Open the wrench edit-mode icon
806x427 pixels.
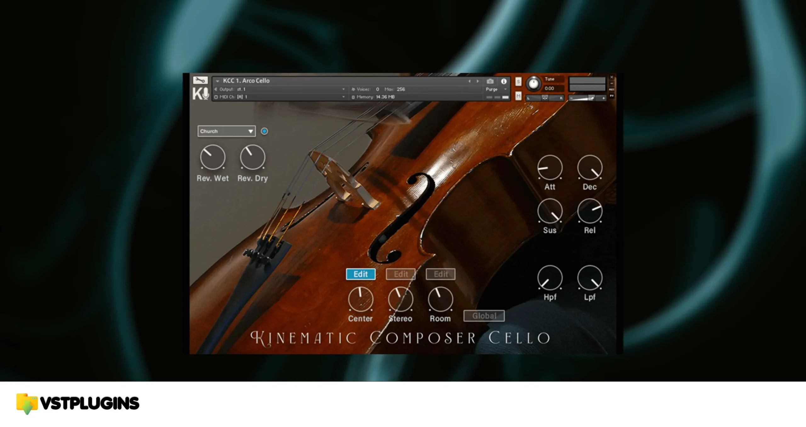click(x=200, y=80)
